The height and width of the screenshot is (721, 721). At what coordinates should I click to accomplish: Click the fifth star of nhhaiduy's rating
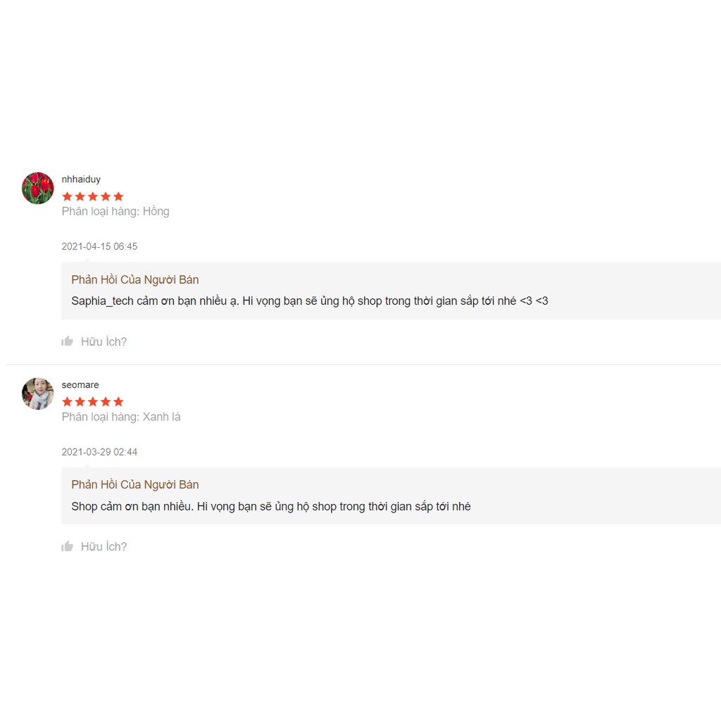pos(118,196)
